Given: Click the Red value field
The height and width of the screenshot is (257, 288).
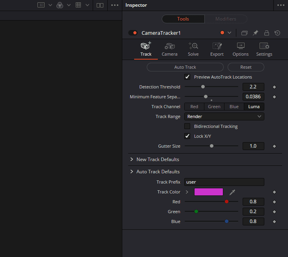Looking at the screenshot, I should click(x=253, y=202).
